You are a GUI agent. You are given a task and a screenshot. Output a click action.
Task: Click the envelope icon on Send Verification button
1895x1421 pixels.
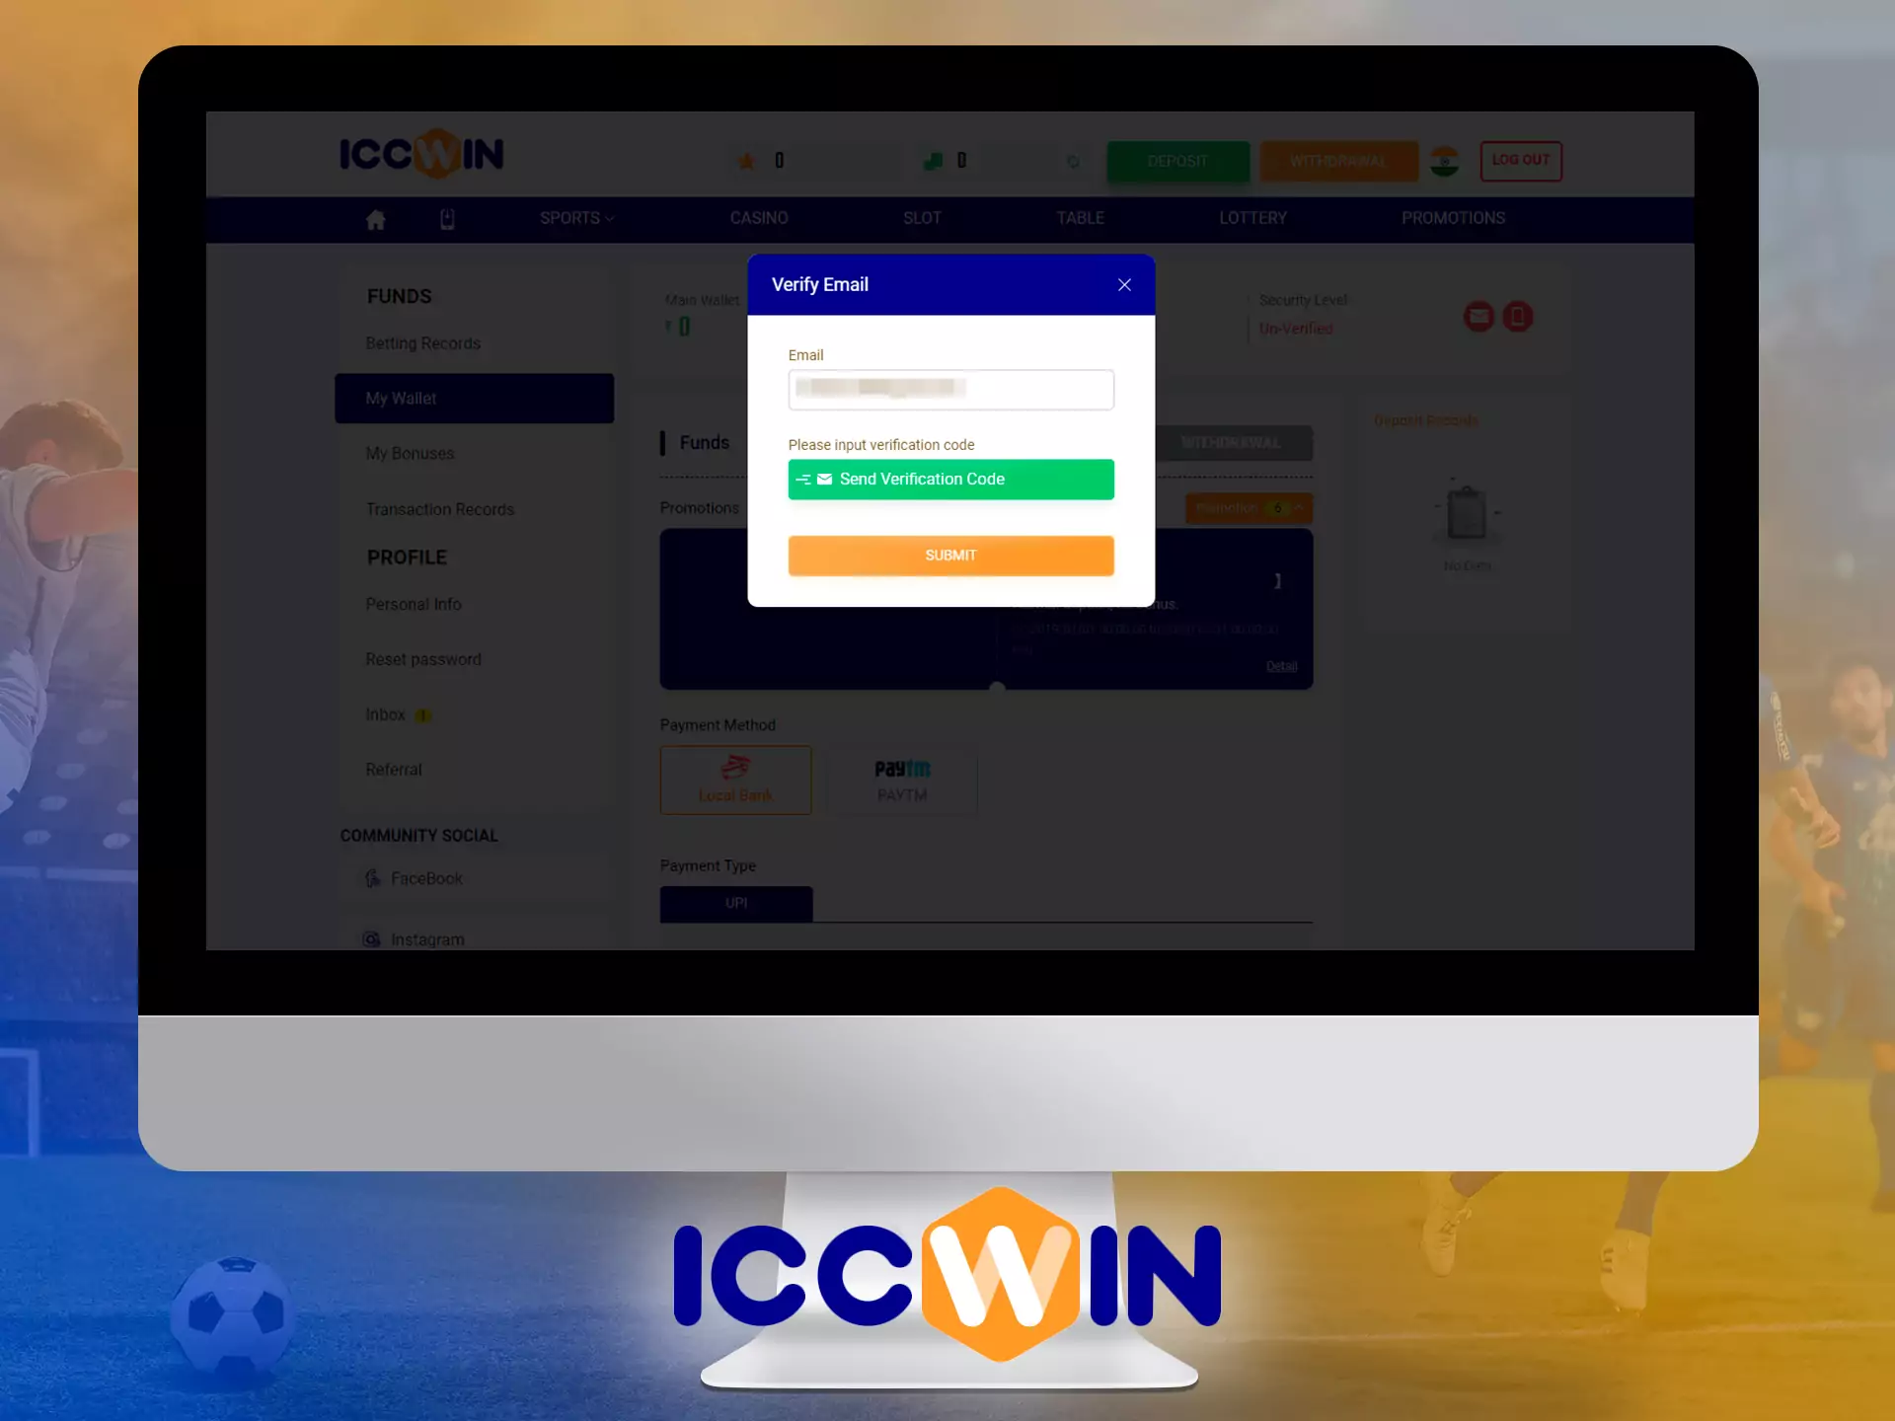[x=827, y=480]
